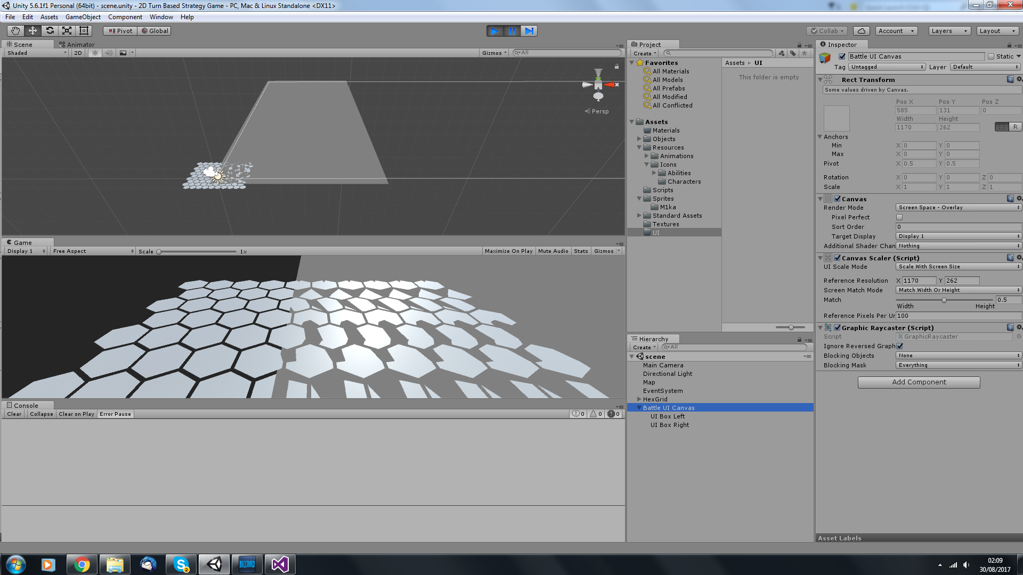
Task: Toggle scene lighting in Scene view
Action: coord(95,53)
